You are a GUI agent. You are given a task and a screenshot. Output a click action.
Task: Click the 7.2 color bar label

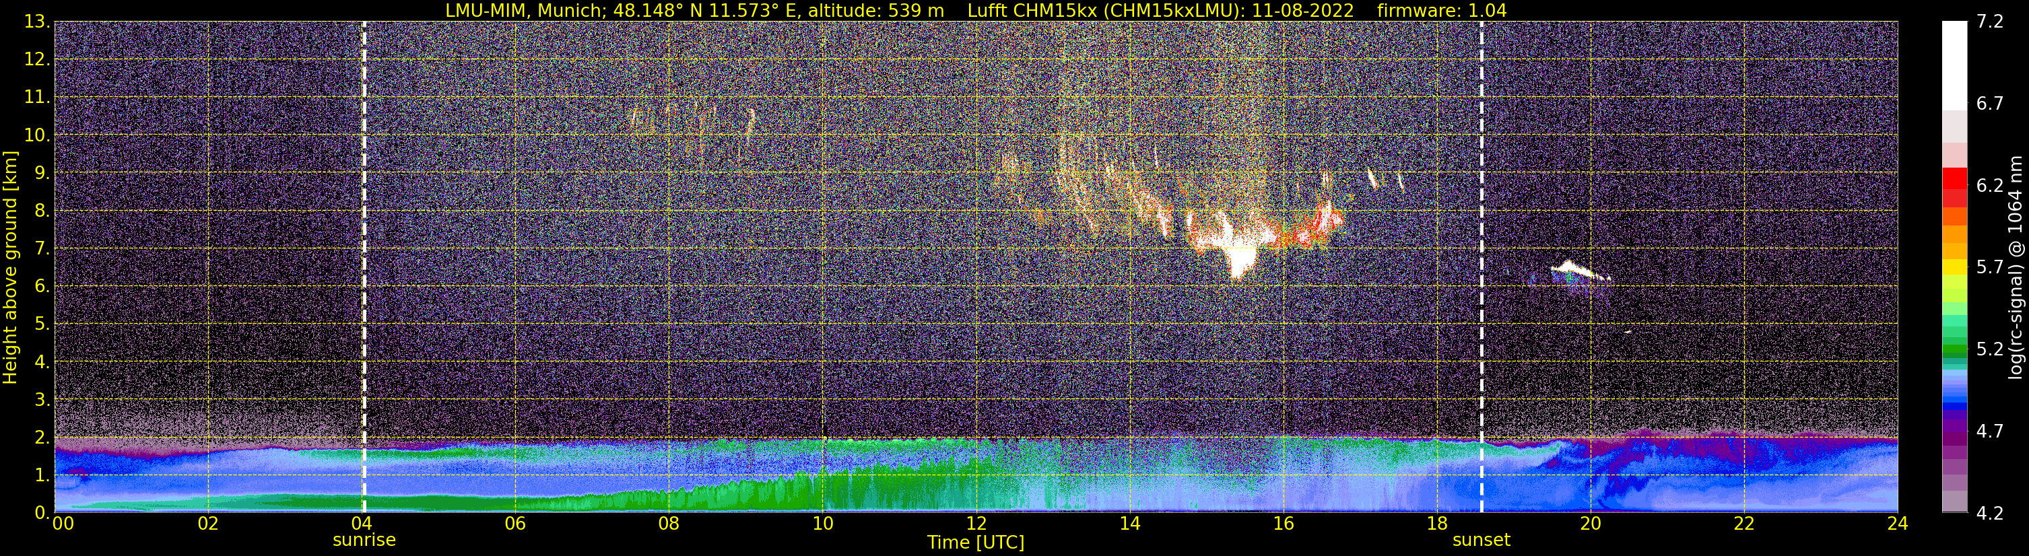tap(1990, 22)
